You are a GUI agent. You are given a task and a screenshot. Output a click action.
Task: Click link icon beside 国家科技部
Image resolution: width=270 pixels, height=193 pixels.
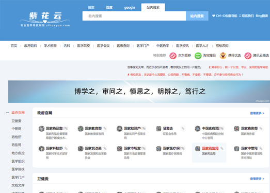click(x=66, y=148)
